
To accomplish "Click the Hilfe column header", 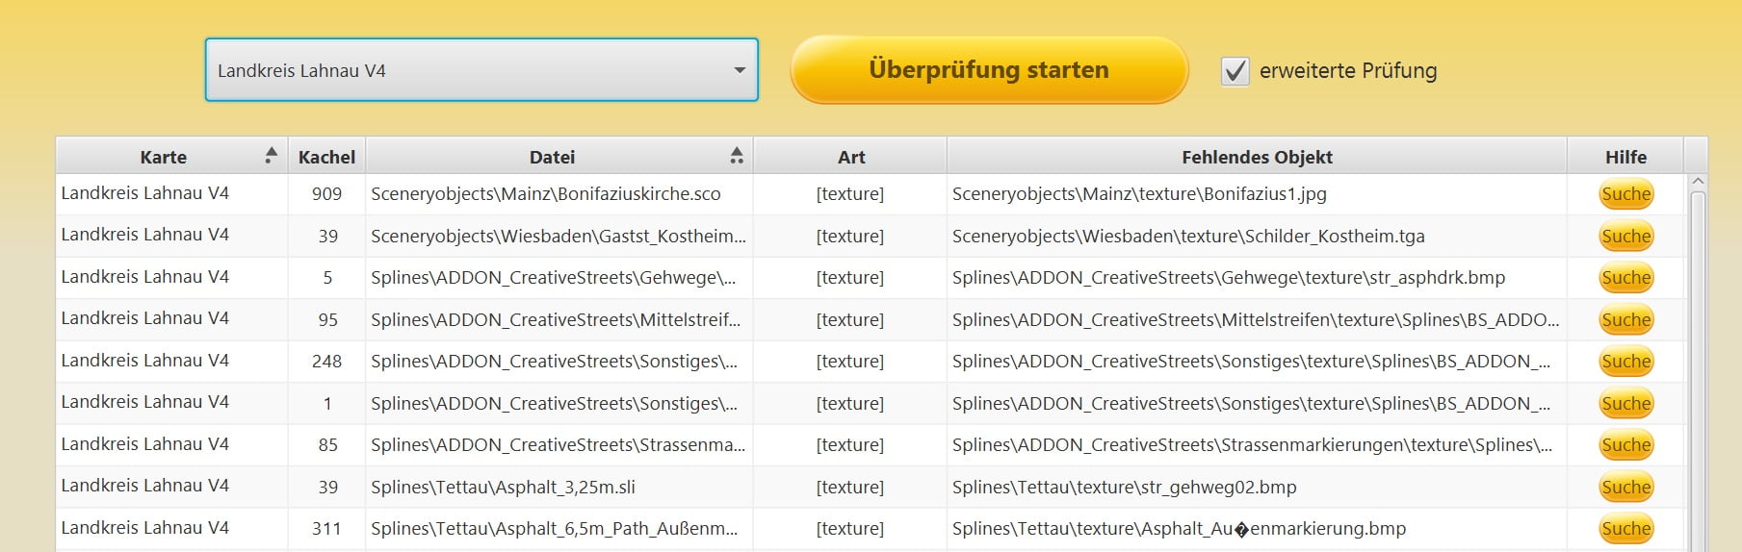I will [x=1625, y=157].
